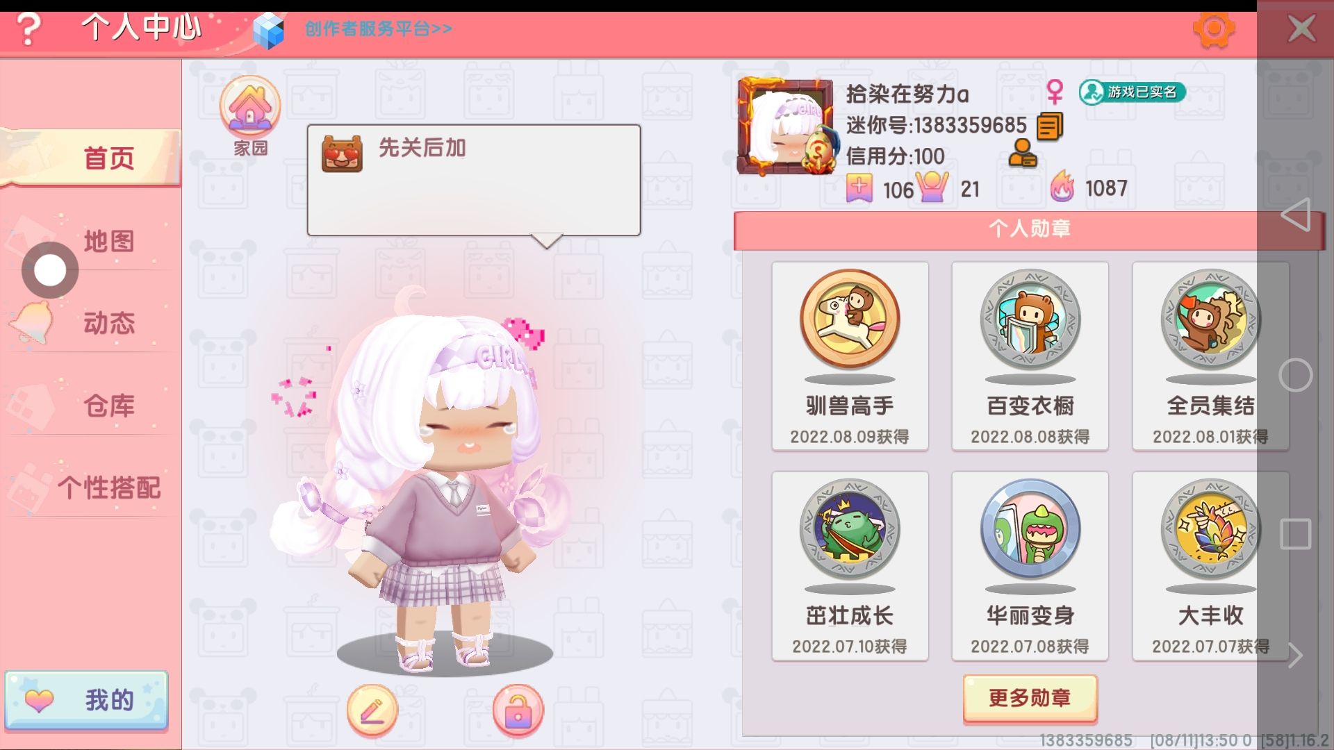Tap the orange user profile icon
This screenshot has height=750, width=1334.
pos(1023,153)
